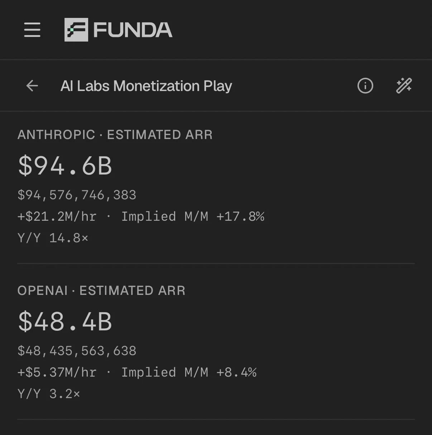Click the $48.4B OpenAI figure
Image resolution: width=432 pixels, height=435 pixels.
[65, 321]
